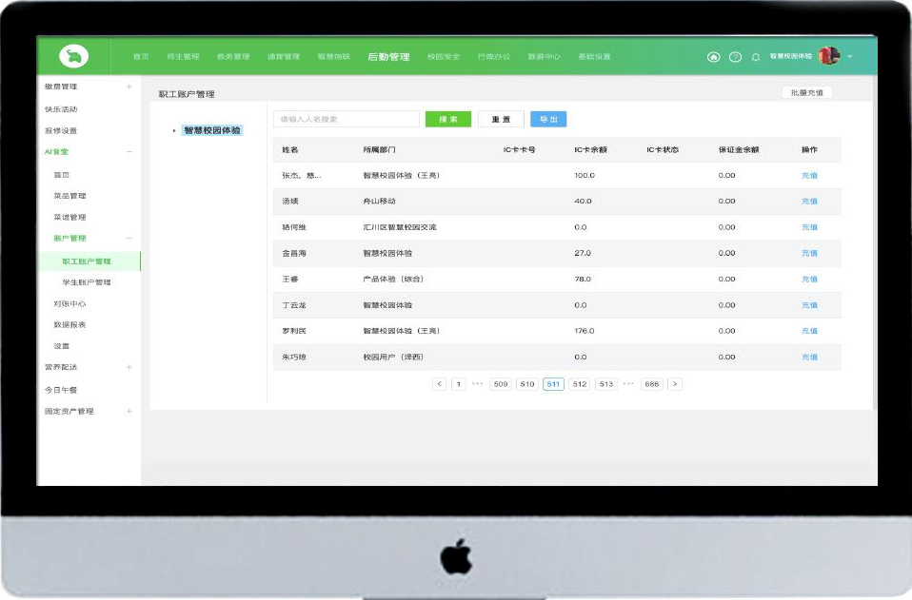
Task: Click the green 搜索 button
Action: [x=447, y=120]
